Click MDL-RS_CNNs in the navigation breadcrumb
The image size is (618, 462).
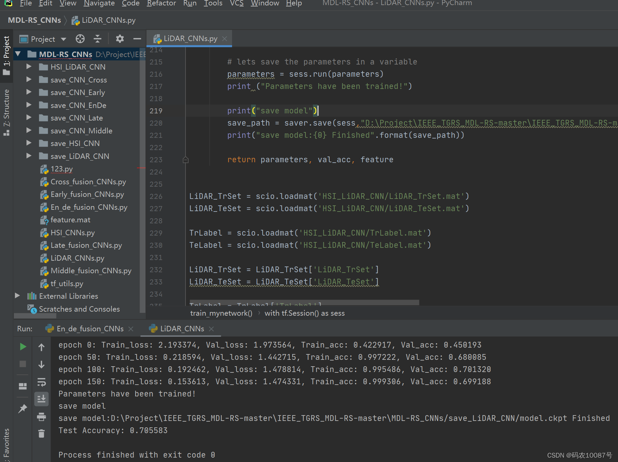point(34,20)
